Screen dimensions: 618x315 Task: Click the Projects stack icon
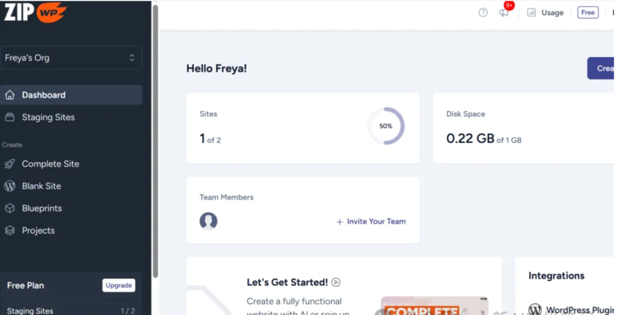point(10,231)
